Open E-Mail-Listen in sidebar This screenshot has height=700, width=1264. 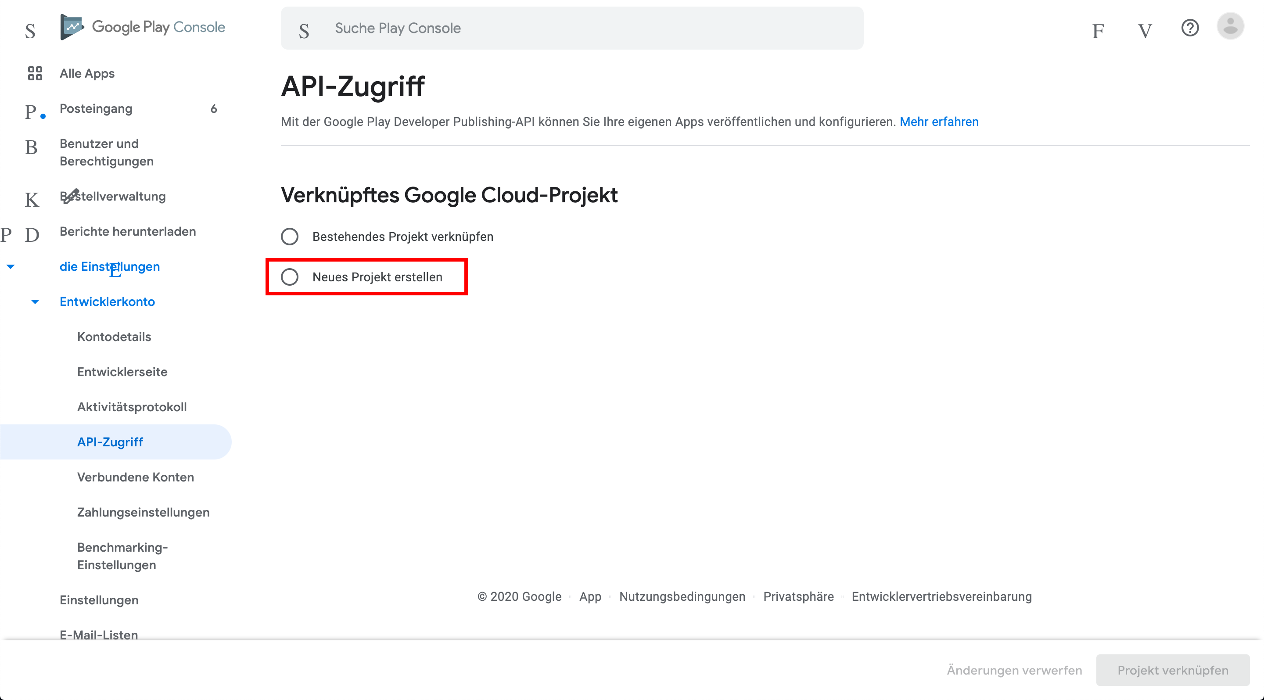(x=99, y=635)
